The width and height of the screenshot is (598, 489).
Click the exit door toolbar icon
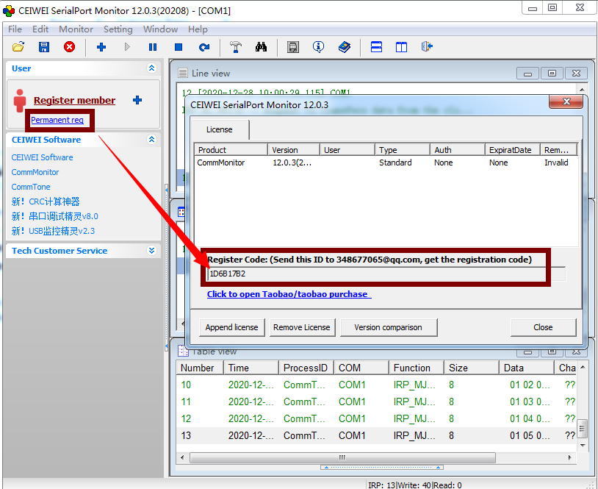click(x=427, y=47)
